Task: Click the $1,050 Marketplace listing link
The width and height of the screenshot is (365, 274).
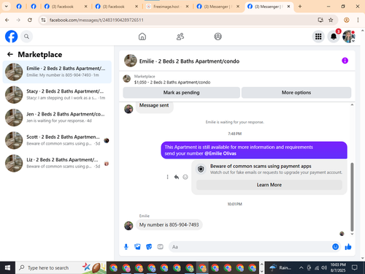Action: pos(172,83)
